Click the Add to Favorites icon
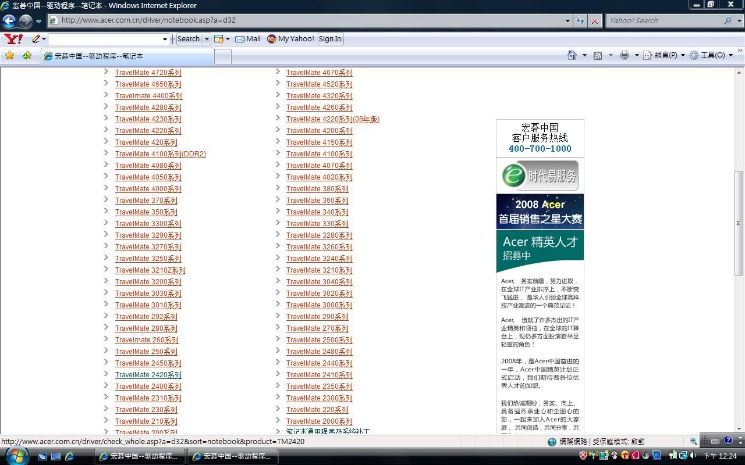Image resolution: width=745 pixels, height=465 pixels. tap(27, 56)
